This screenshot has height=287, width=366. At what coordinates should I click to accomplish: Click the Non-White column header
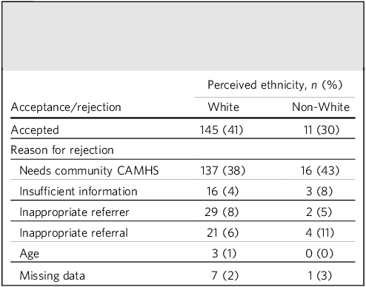(x=321, y=107)
